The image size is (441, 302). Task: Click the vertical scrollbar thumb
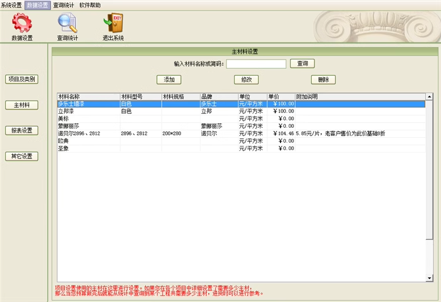tap(429, 170)
